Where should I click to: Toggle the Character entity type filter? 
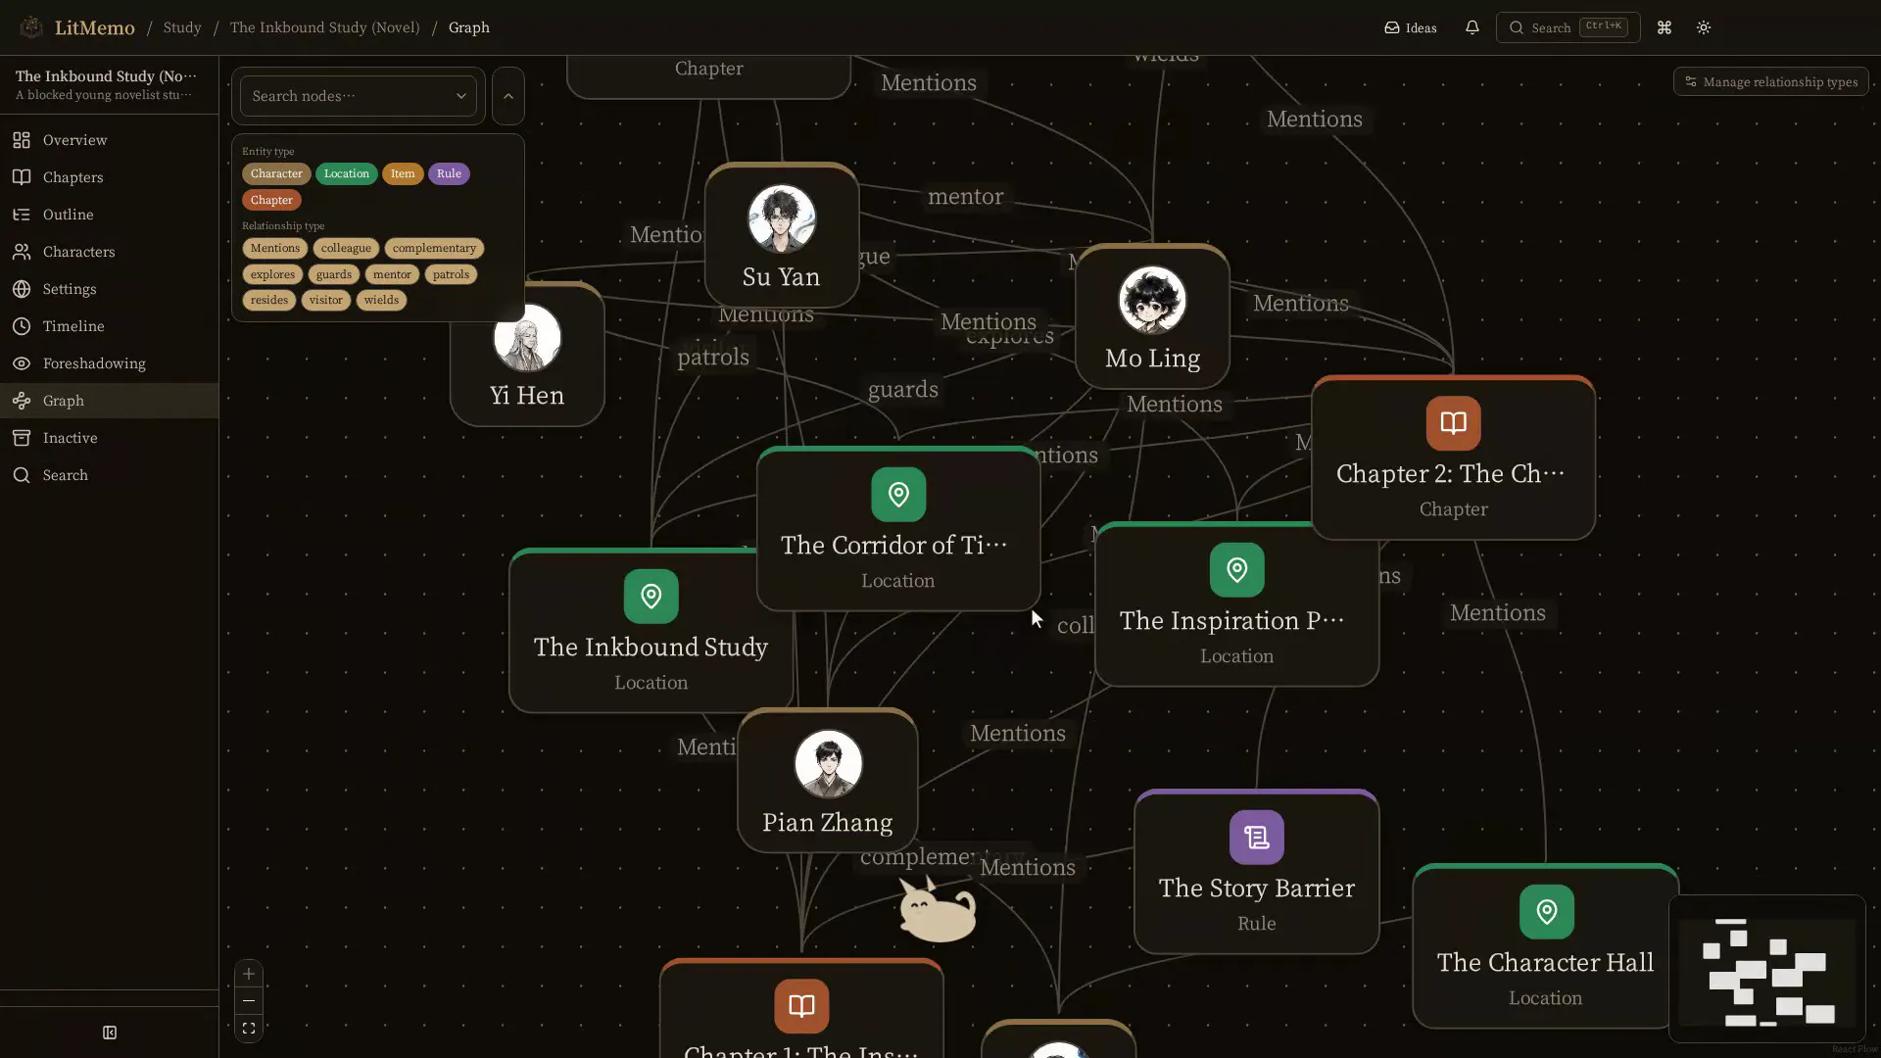[276, 173]
